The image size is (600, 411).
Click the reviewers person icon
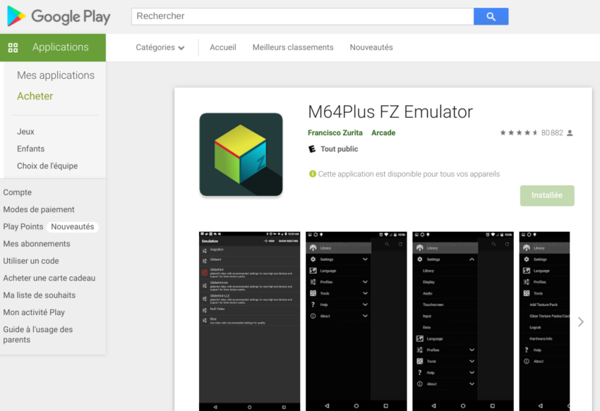pyautogui.click(x=570, y=133)
